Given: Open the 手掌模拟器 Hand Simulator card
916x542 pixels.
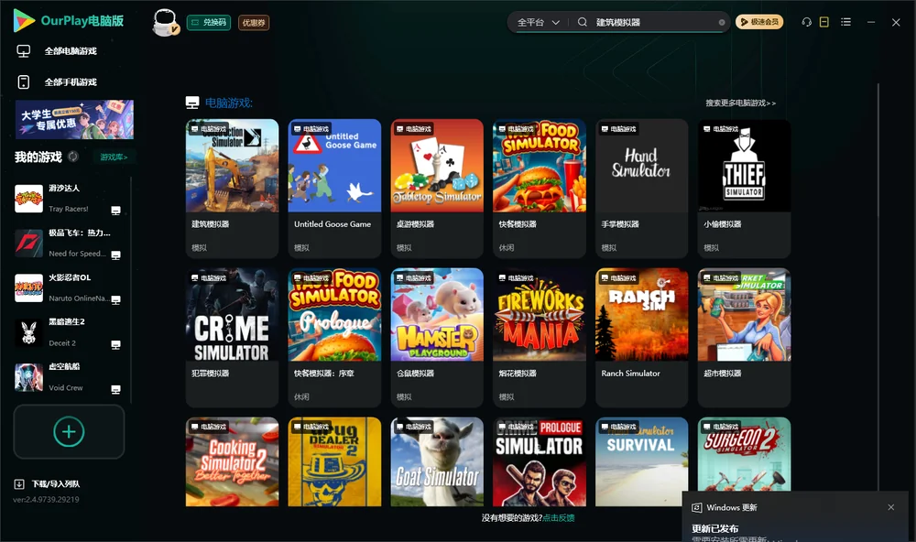Looking at the screenshot, I should coord(641,188).
